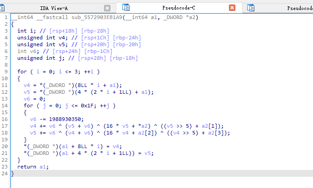Click the comment '[rsp+28h] [rbp-18h]'
The width and height of the screenshot is (313, 188).
pyautogui.click(x=108, y=58)
